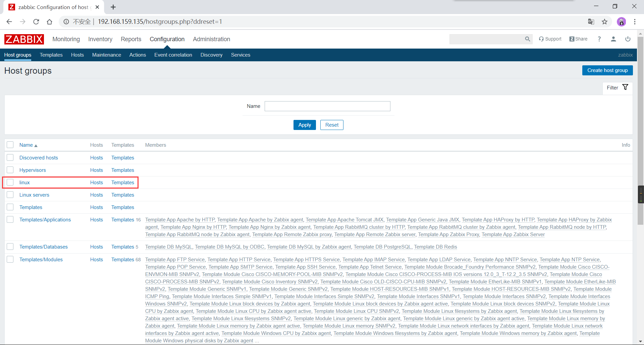Bookmark page with star icon
The image size is (644, 345).
604,22
